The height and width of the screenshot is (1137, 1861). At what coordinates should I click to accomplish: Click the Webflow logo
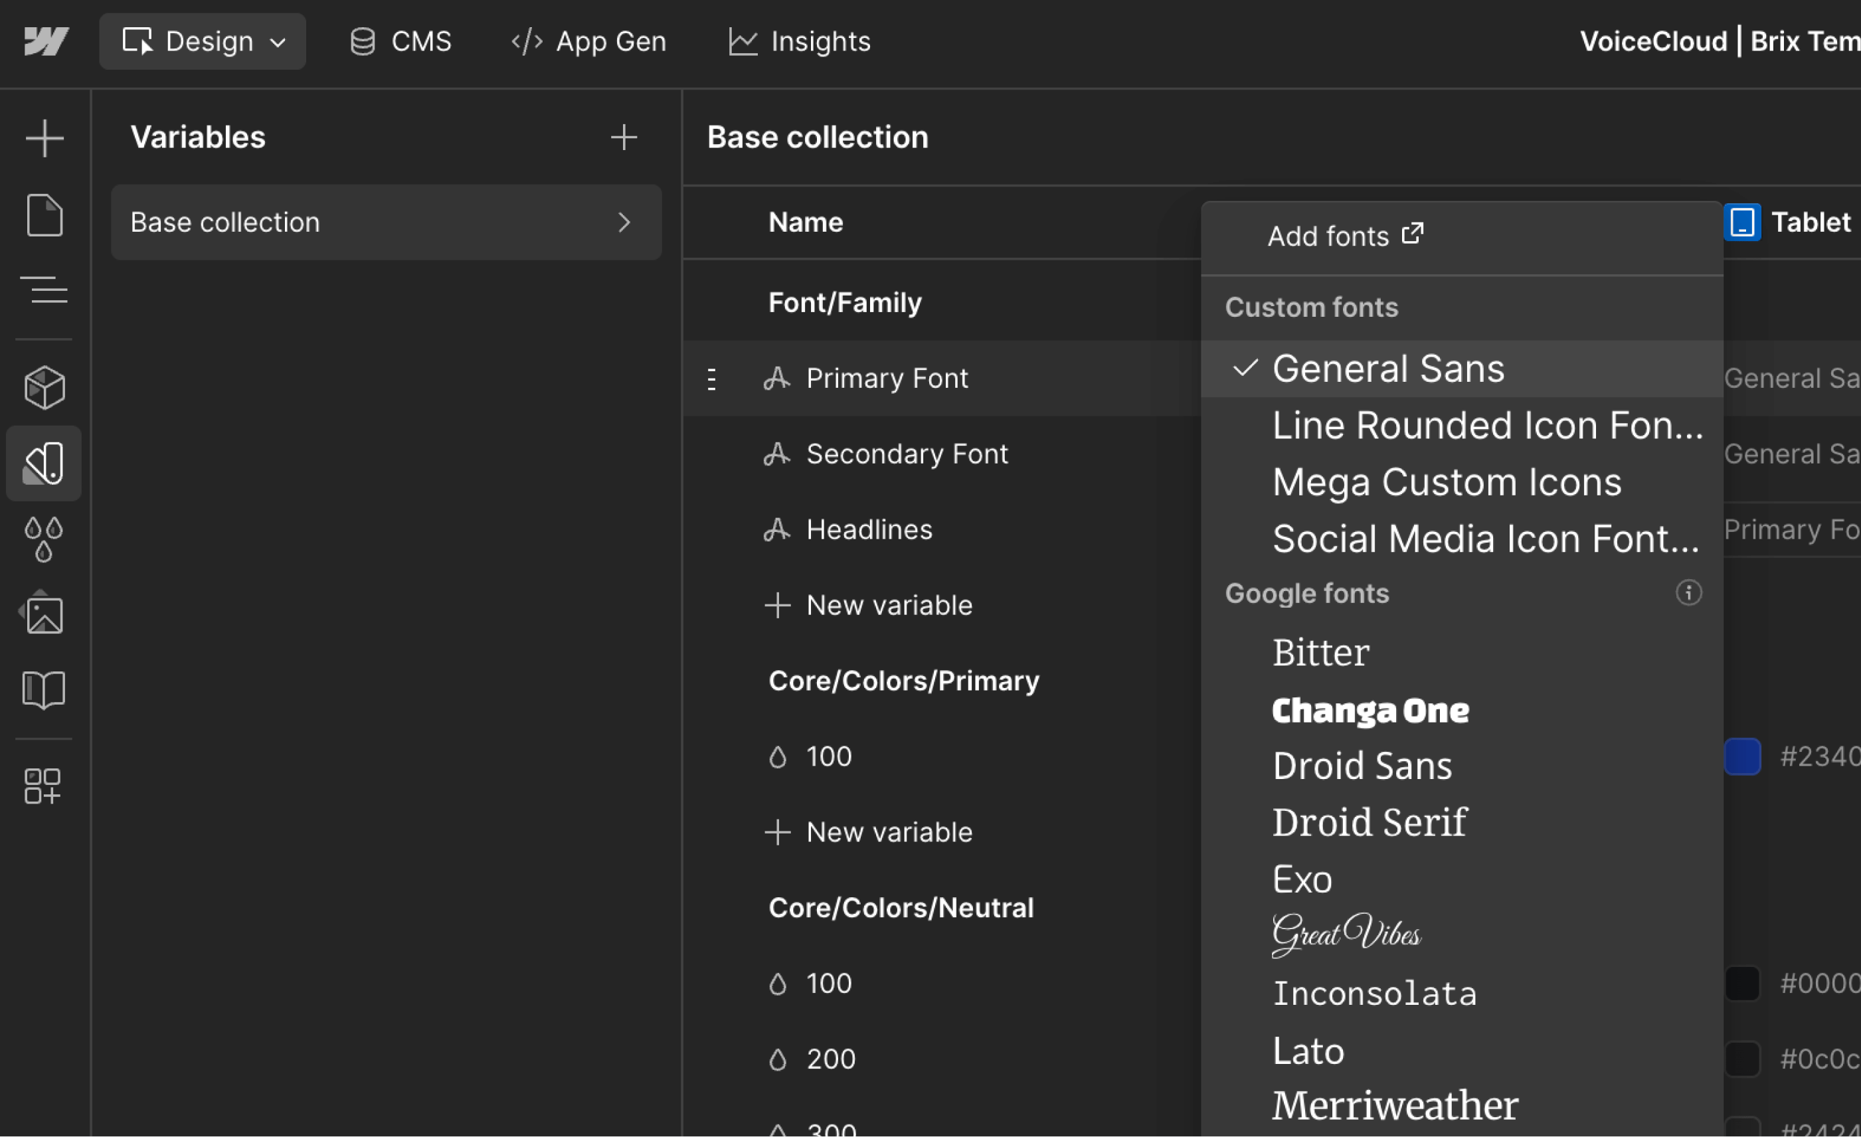coord(45,42)
